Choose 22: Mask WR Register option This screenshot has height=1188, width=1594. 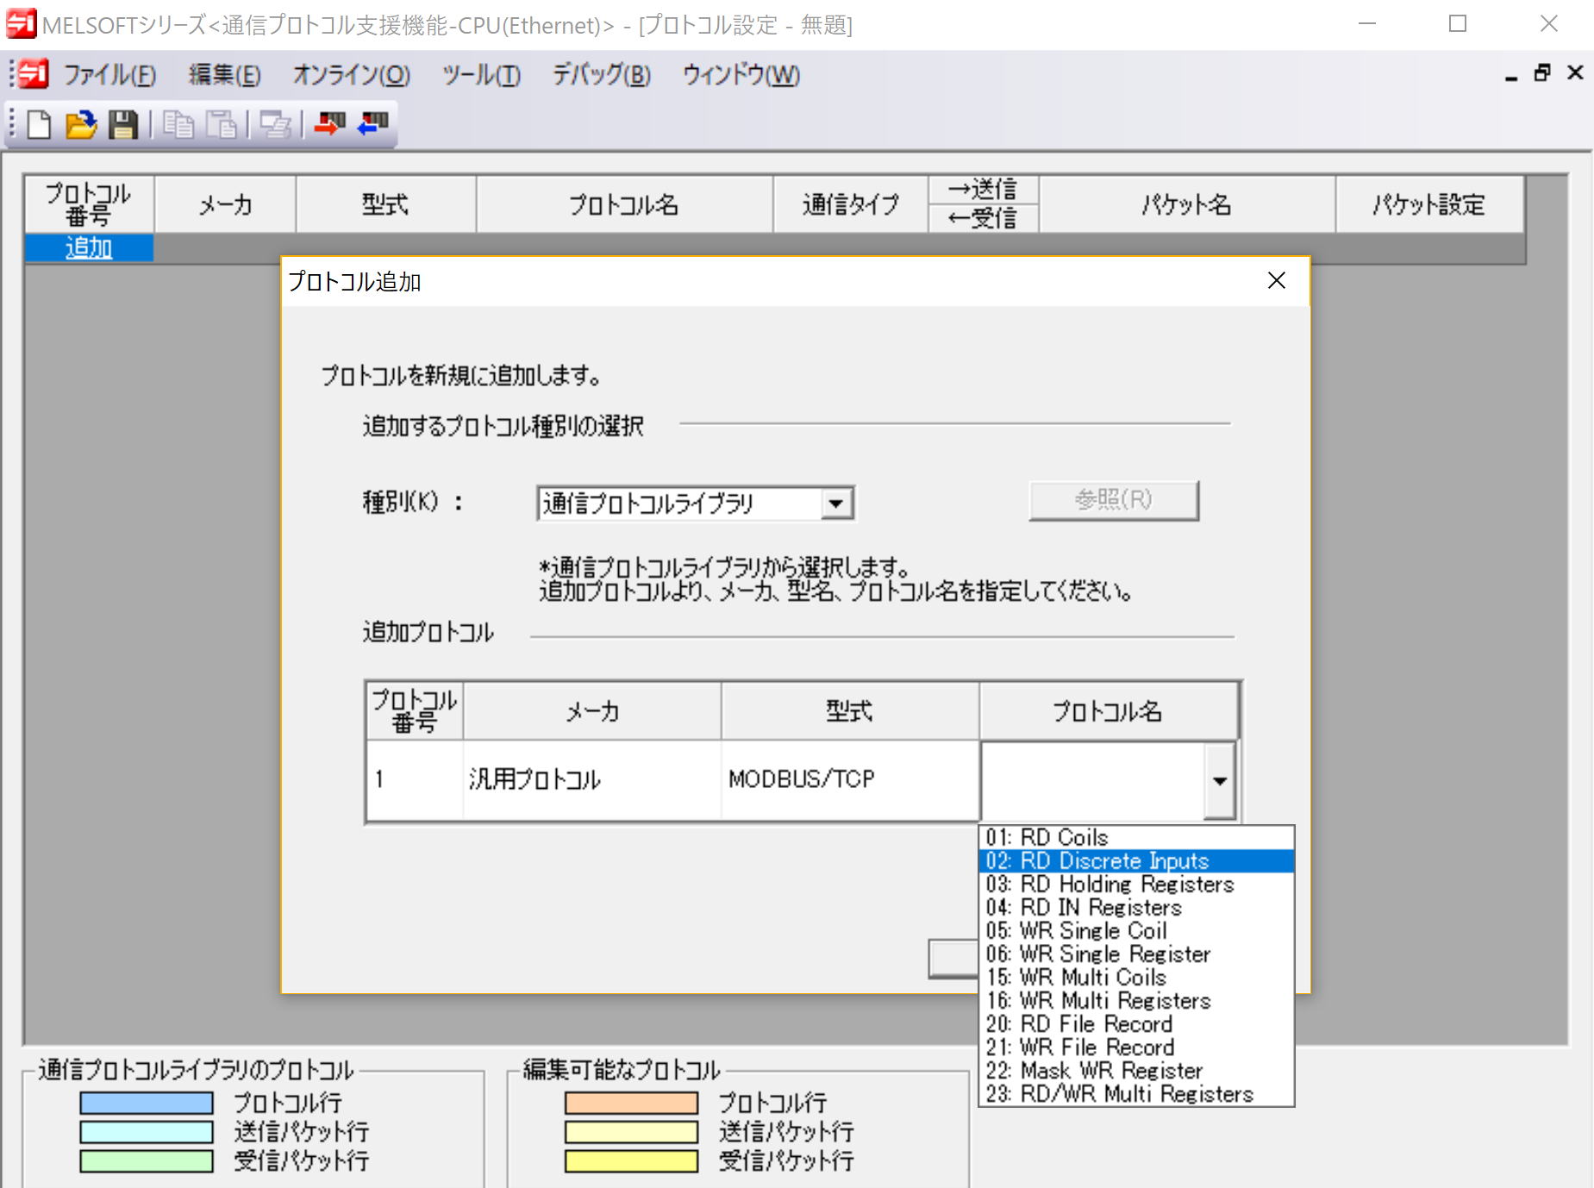coord(1136,1070)
